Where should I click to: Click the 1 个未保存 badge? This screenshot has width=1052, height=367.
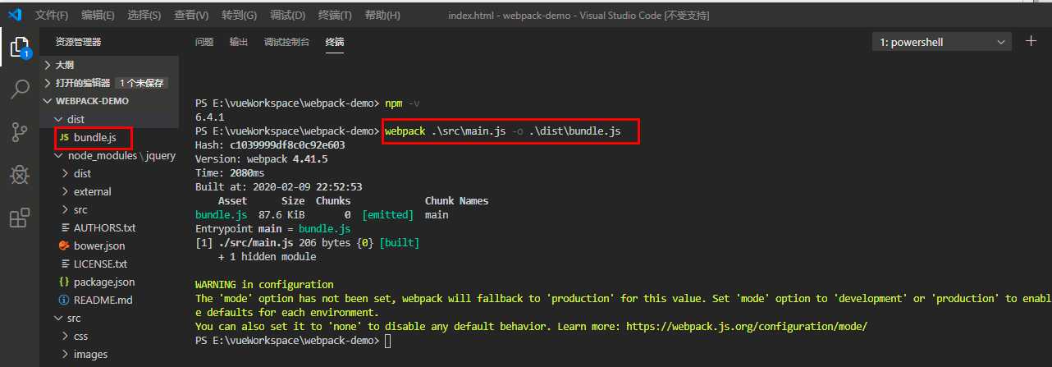(x=143, y=83)
